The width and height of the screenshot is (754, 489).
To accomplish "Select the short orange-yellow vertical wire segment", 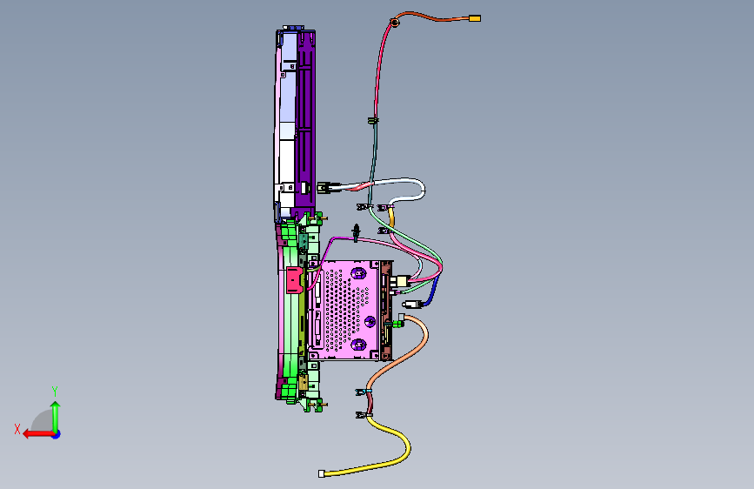I will pyautogui.click(x=391, y=218).
